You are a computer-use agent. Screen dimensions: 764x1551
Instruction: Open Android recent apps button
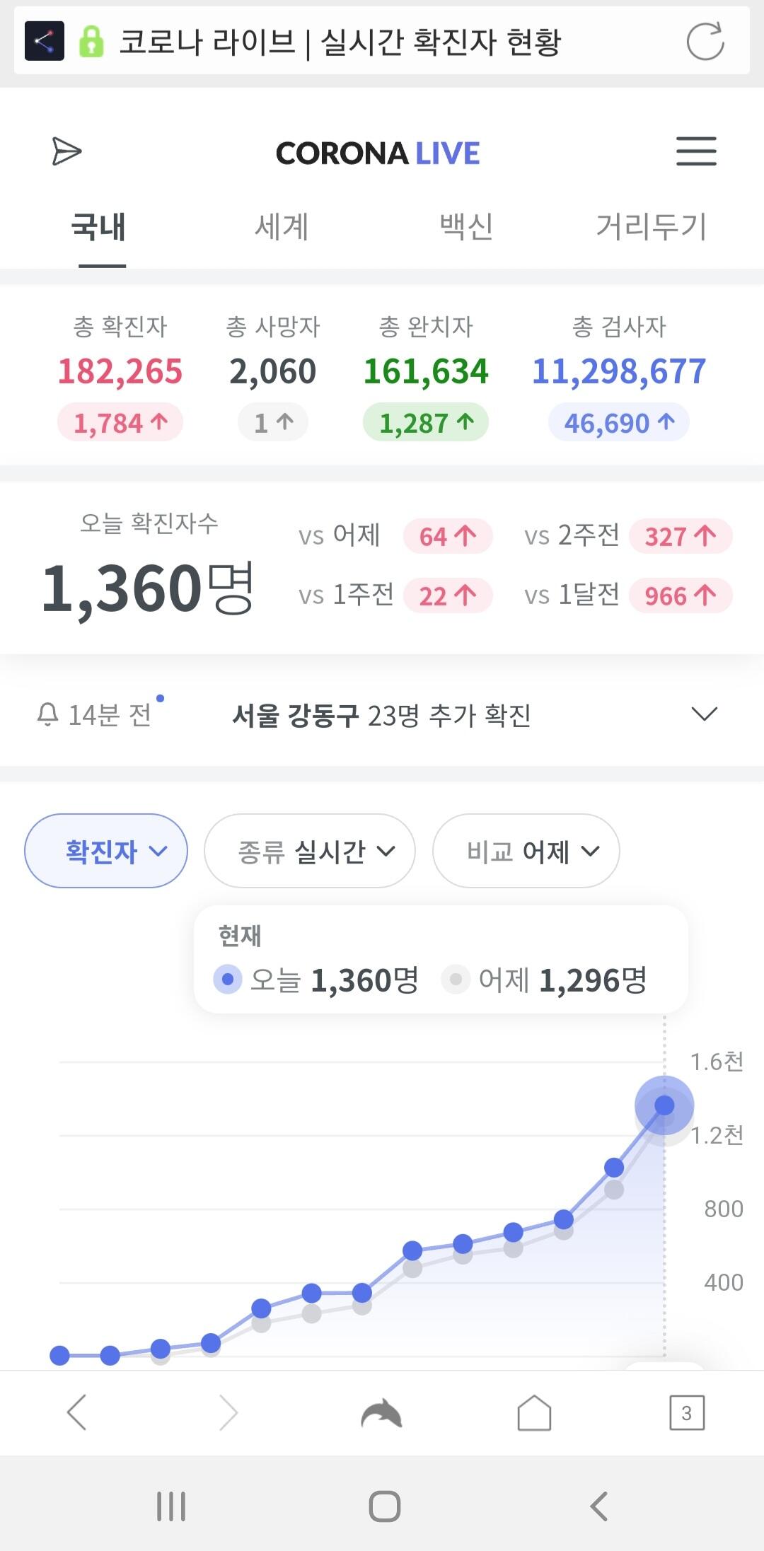point(171,1506)
